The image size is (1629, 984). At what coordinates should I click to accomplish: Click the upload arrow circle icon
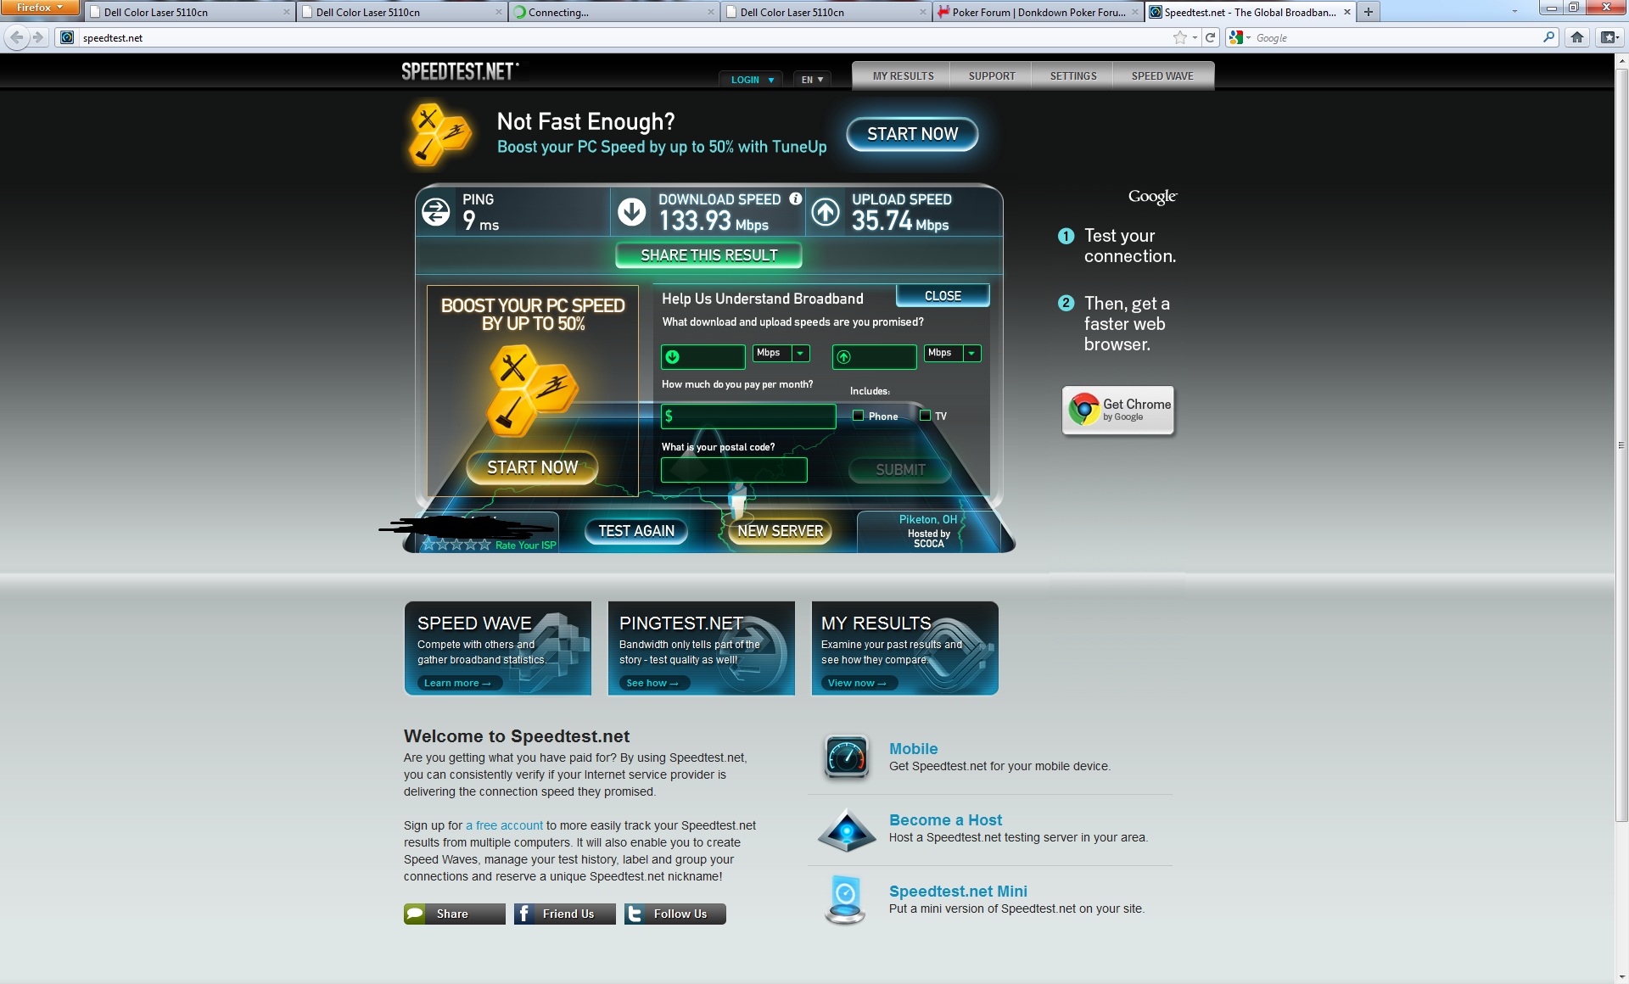[x=826, y=211]
